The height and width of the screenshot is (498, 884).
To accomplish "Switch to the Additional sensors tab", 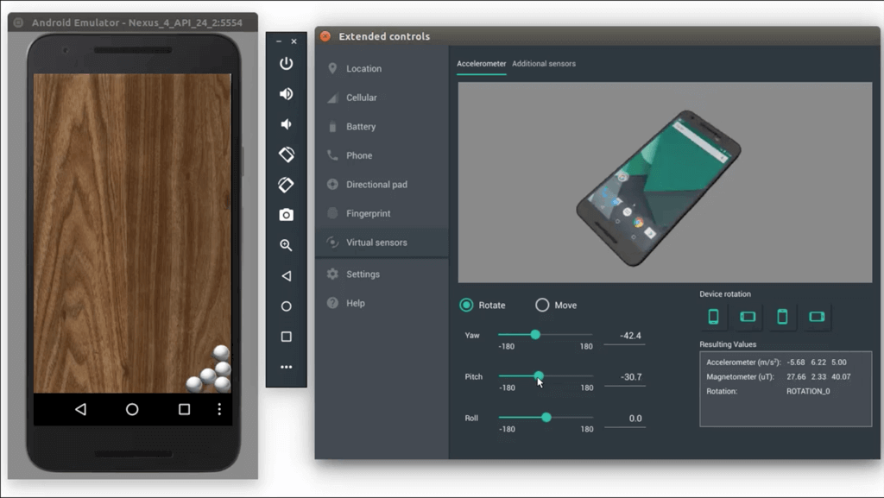I will pos(543,63).
